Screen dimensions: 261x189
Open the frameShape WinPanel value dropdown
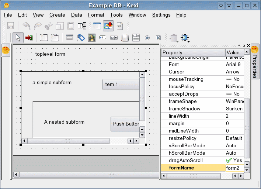[235, 102]
